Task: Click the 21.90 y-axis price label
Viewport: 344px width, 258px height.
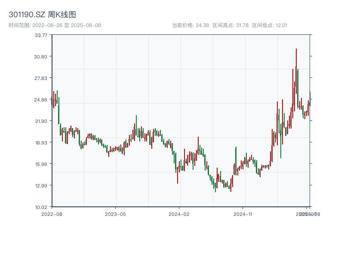Action: [41, 121]
